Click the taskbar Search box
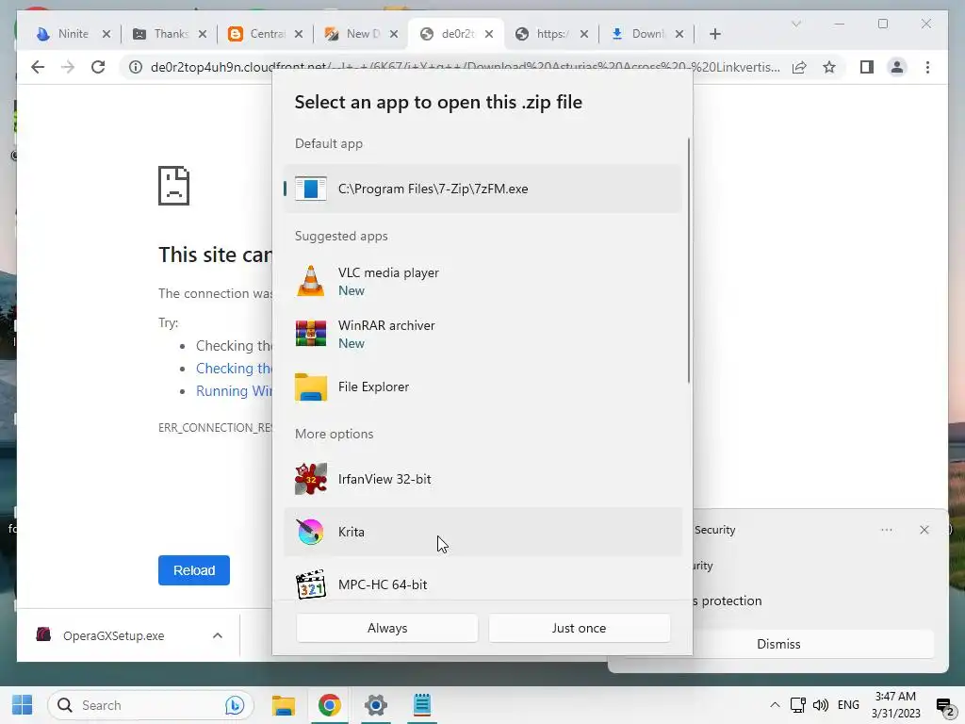Viewport: 965px width, 724px height. click(151, 705)
